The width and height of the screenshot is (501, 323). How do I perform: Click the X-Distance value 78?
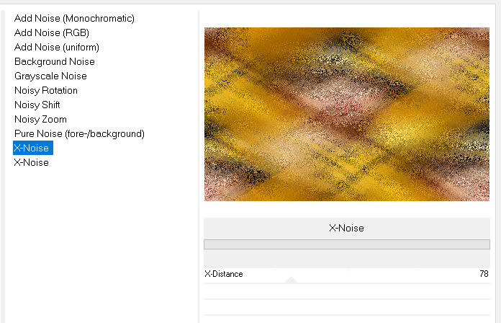[x=484, y=274]
